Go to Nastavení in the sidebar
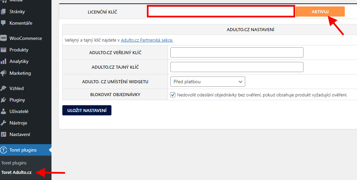 point(20,134)
